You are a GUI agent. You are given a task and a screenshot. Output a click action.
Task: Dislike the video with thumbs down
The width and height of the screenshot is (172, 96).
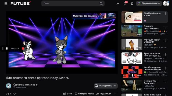point(15,94)
